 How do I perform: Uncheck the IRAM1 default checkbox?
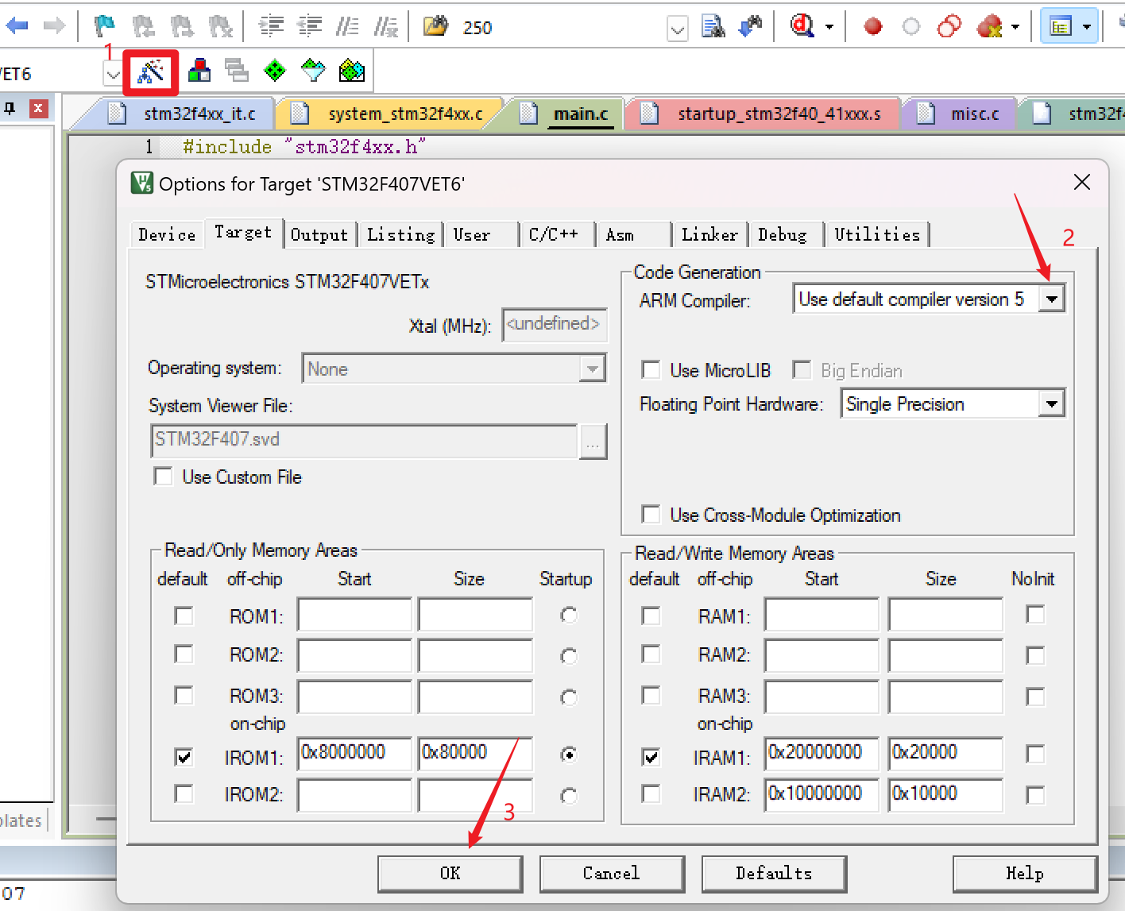pos(651,757)
